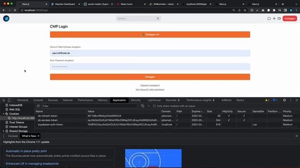Toggle Only show cookies with an issue
300x168 pixels.
154,106
